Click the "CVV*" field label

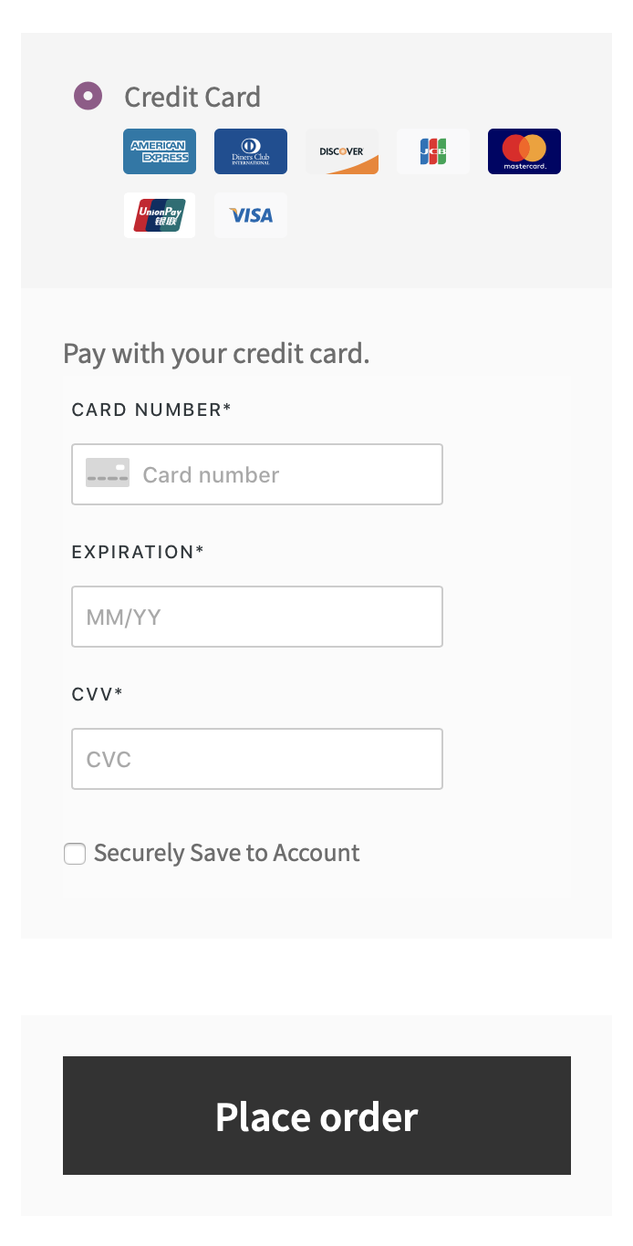pos(97,694)
